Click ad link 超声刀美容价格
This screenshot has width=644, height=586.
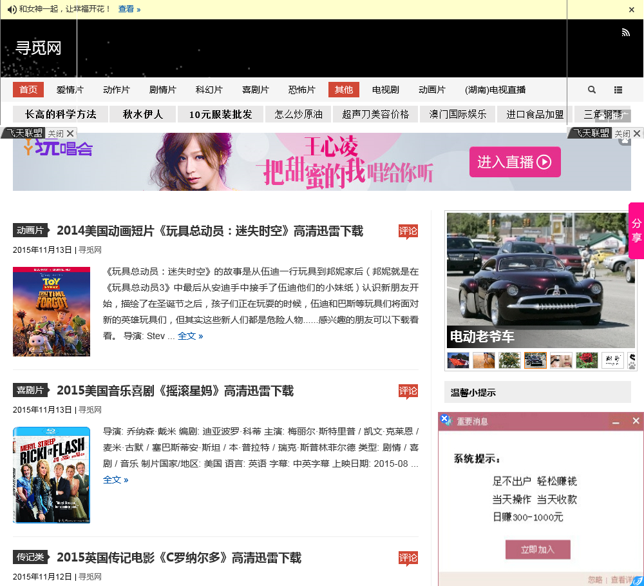point(375,114)
